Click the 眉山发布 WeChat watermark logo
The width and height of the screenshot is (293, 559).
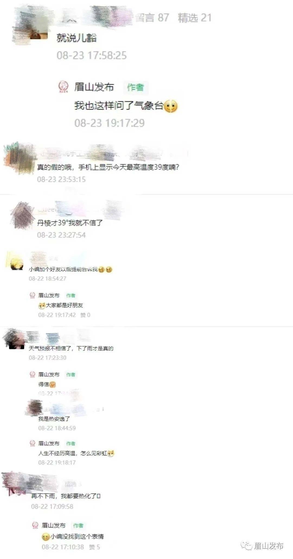[247, 545]
